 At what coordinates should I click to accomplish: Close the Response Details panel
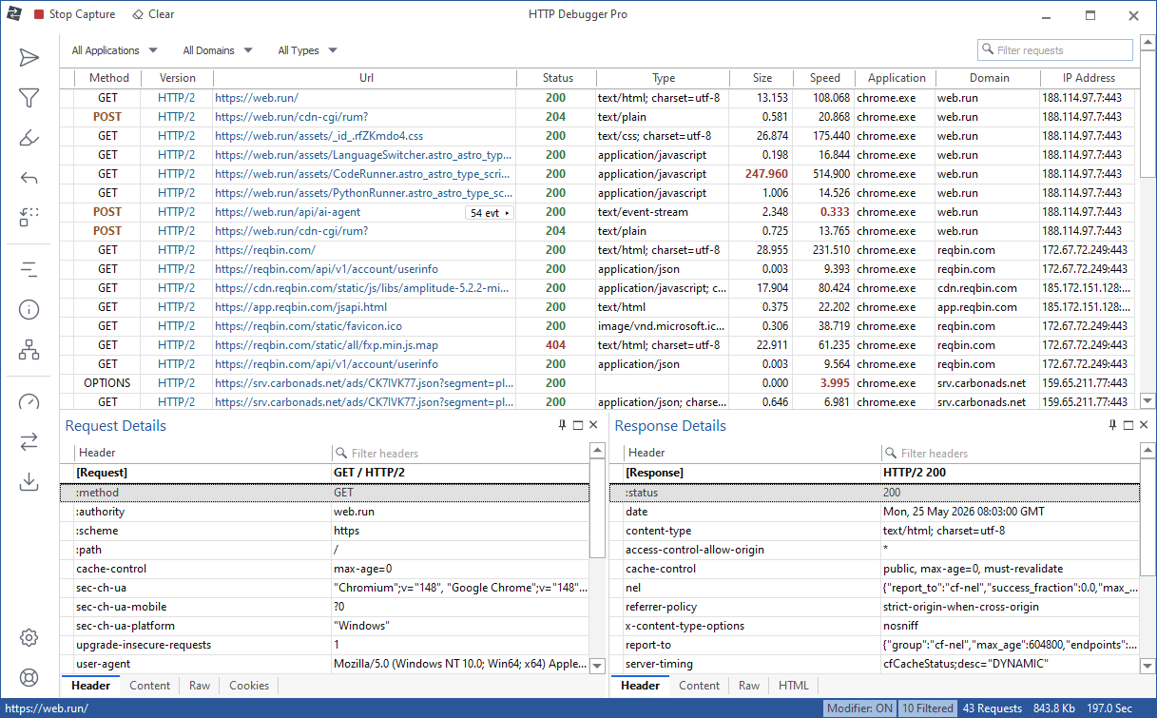click(1144, 426)
